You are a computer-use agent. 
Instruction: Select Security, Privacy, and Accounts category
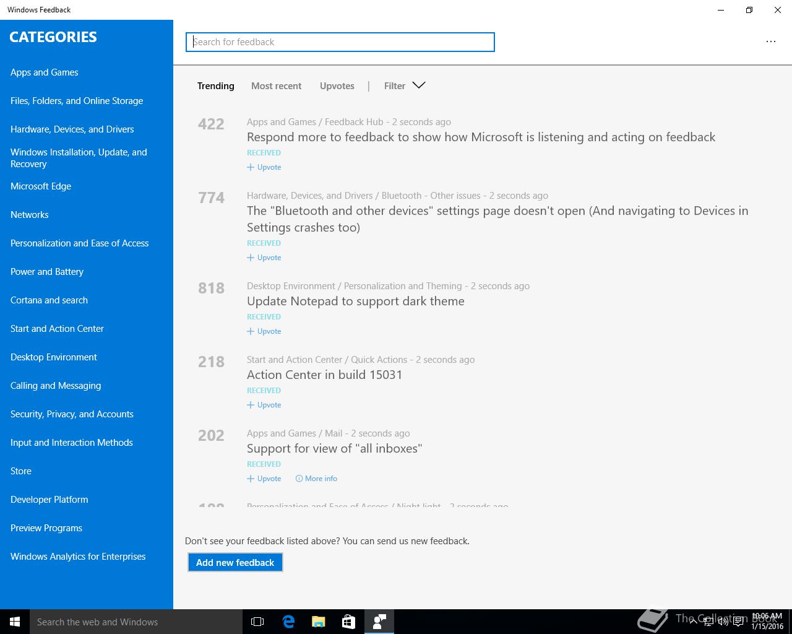coord(72,414)
